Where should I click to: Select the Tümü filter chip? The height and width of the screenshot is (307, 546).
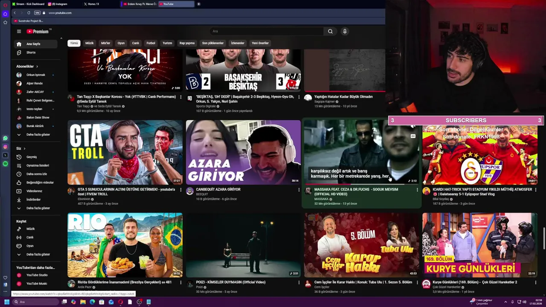(x=74, y=43)
